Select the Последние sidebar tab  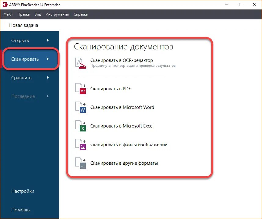[30, 96]
